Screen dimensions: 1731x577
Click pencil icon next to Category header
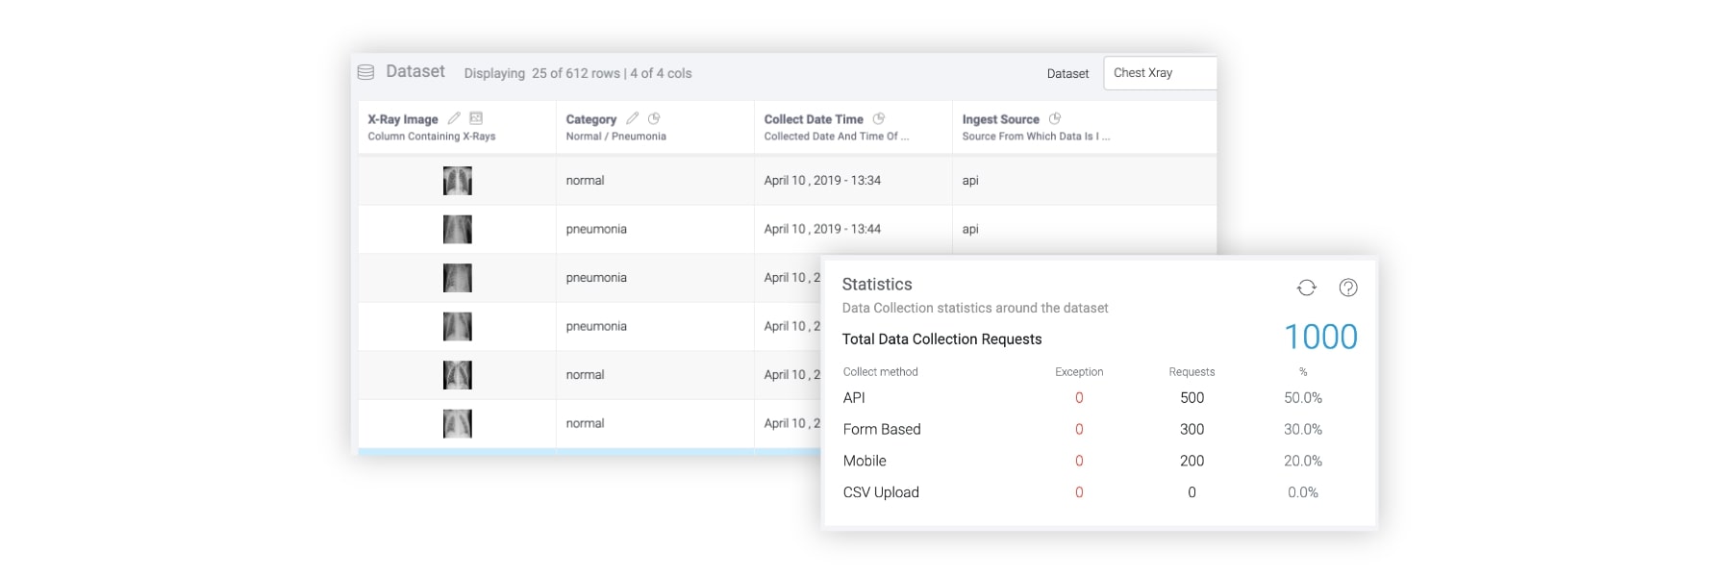coord(632,118)
